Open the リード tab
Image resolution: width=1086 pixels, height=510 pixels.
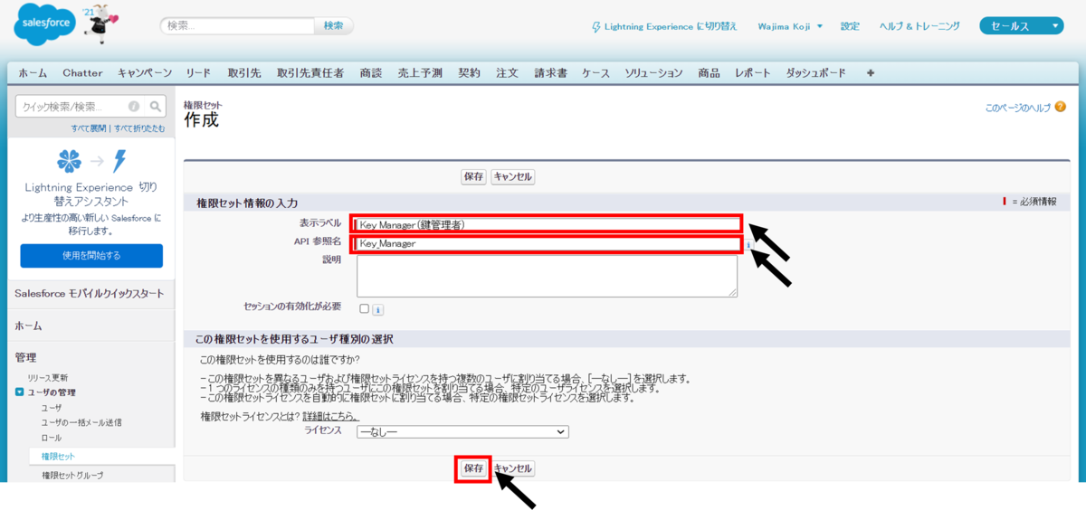pos(198,73)
